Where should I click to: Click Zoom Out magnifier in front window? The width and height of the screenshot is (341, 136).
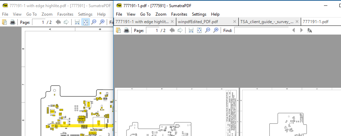point(207,30)
